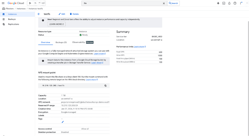Click the Reserved IP range value 10.210.123.200/29

tap(69, 105)
